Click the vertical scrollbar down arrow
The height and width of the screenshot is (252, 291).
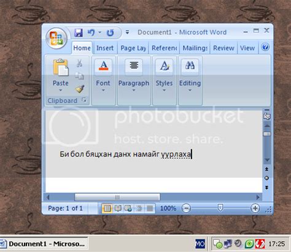[x=267, y=159]
